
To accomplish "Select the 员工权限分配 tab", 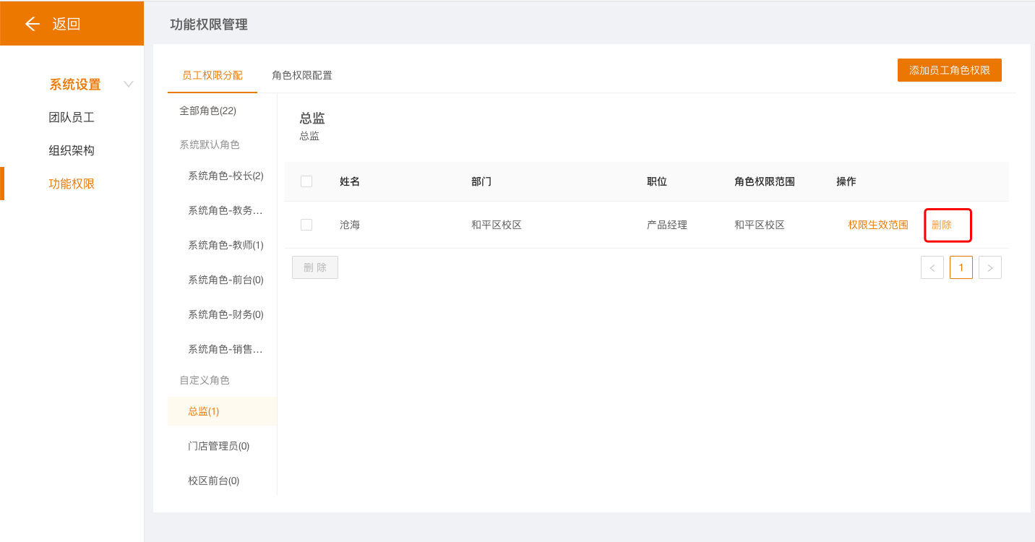I will 212,75.
